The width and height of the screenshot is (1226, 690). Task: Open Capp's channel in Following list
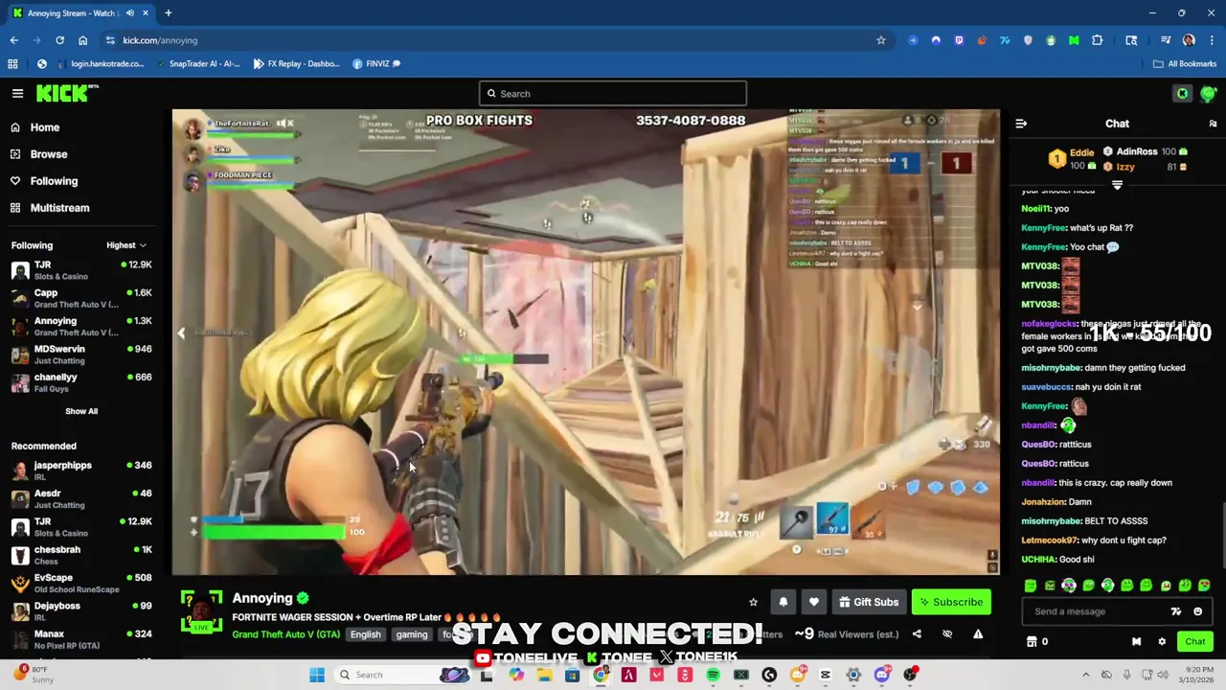(x=81, y=298)
